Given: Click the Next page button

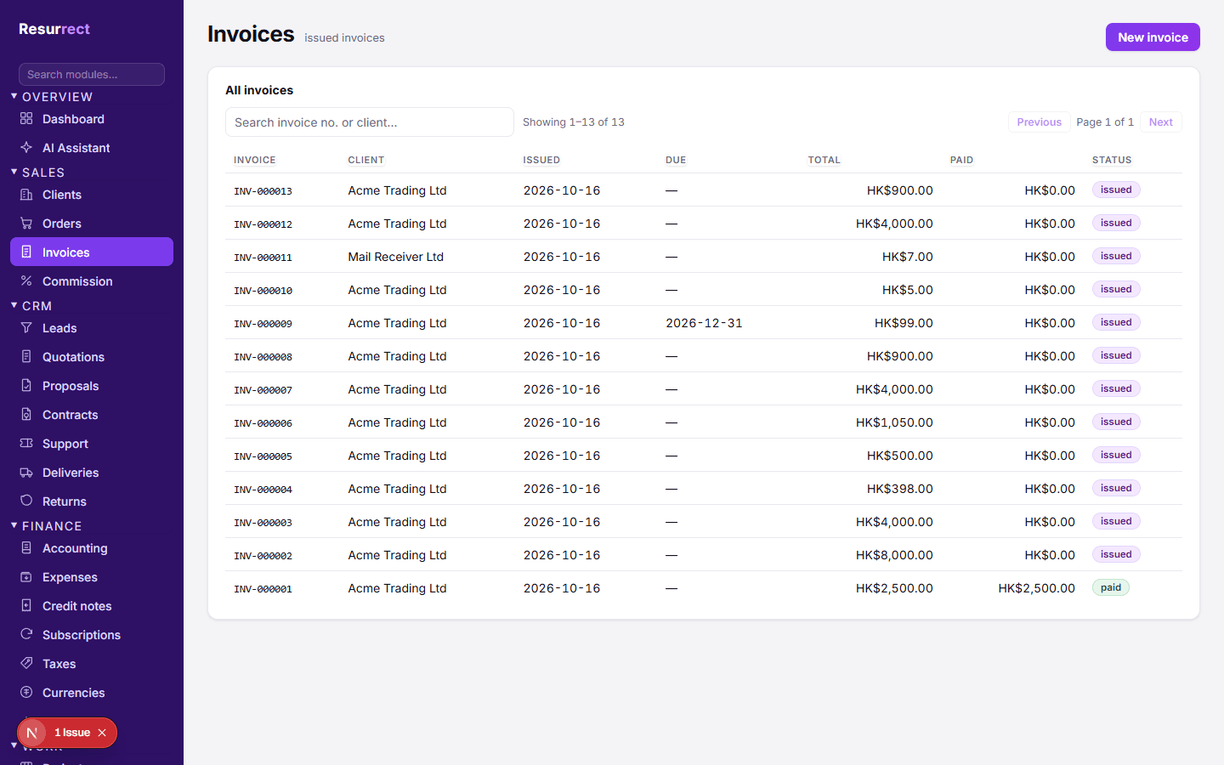Looking at the screenshot, I should tap(1160, 122).
